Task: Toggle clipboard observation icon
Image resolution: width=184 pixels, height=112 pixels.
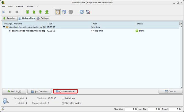Action: coord(58,12)
